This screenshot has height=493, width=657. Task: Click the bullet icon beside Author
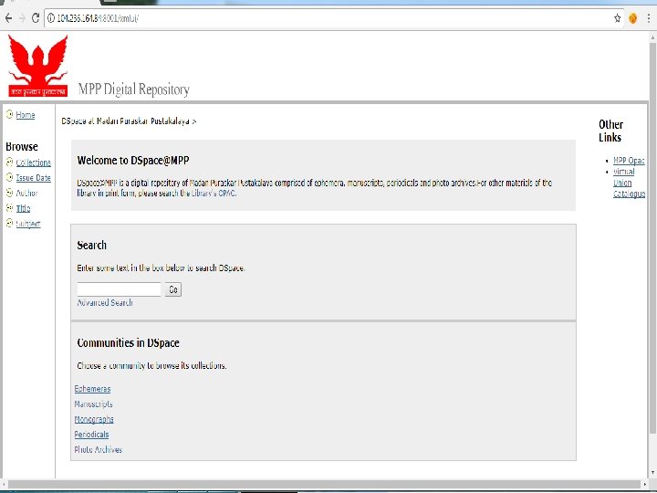(x=10, y=193)
